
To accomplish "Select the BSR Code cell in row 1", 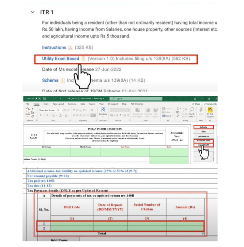I will click(x=72, y=224).
